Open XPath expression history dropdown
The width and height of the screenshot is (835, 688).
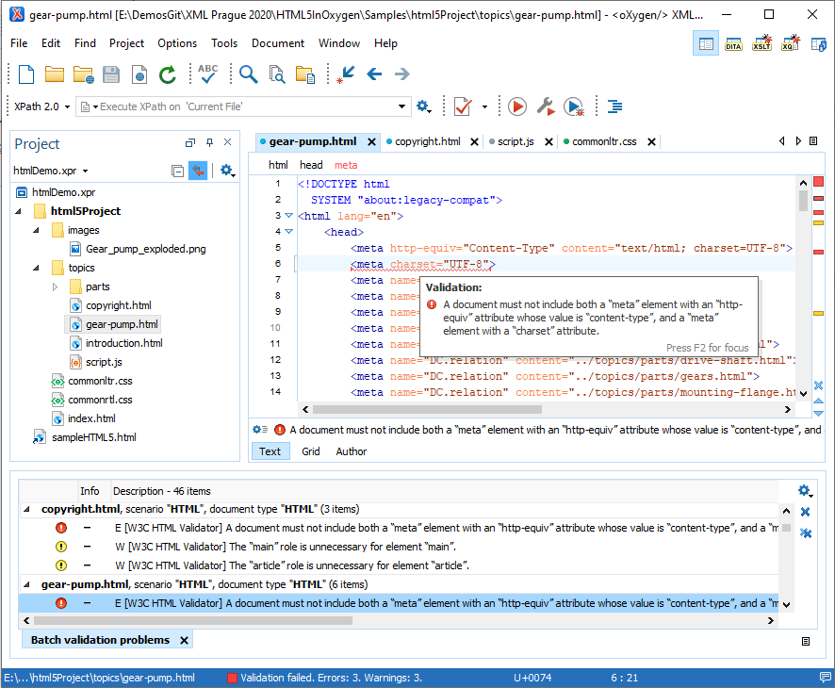pyautogui.click(x=402, y=106)
